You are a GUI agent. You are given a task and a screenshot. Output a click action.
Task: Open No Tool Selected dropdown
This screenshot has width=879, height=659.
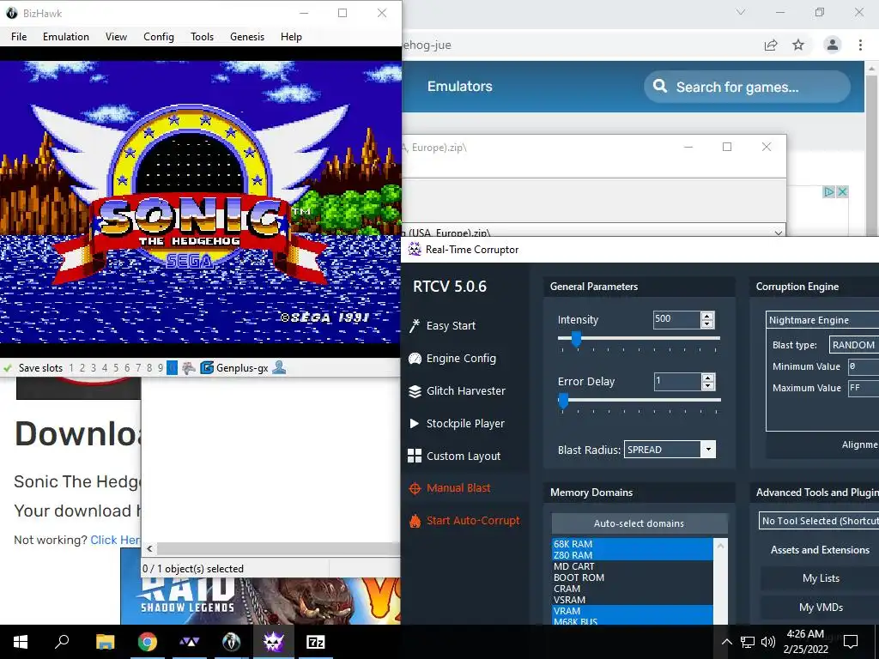(x=819, y=521)
